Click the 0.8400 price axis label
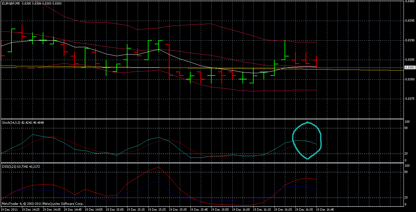416x212 pixels. pos(409,2)
